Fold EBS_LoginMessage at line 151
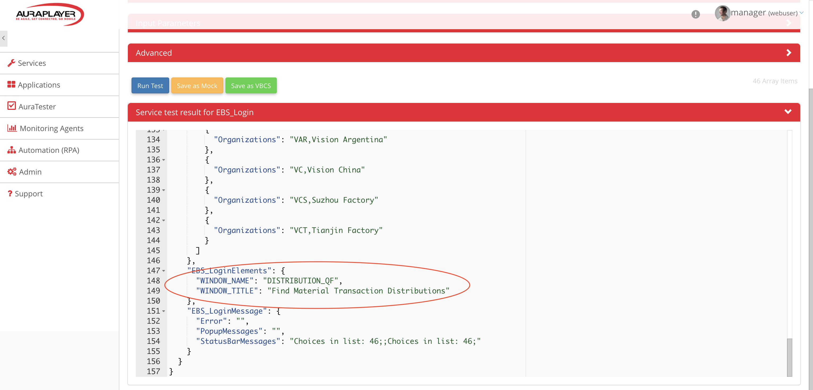Screen dimensions: 813x390 pyautogui.click(x=164, y=311)
